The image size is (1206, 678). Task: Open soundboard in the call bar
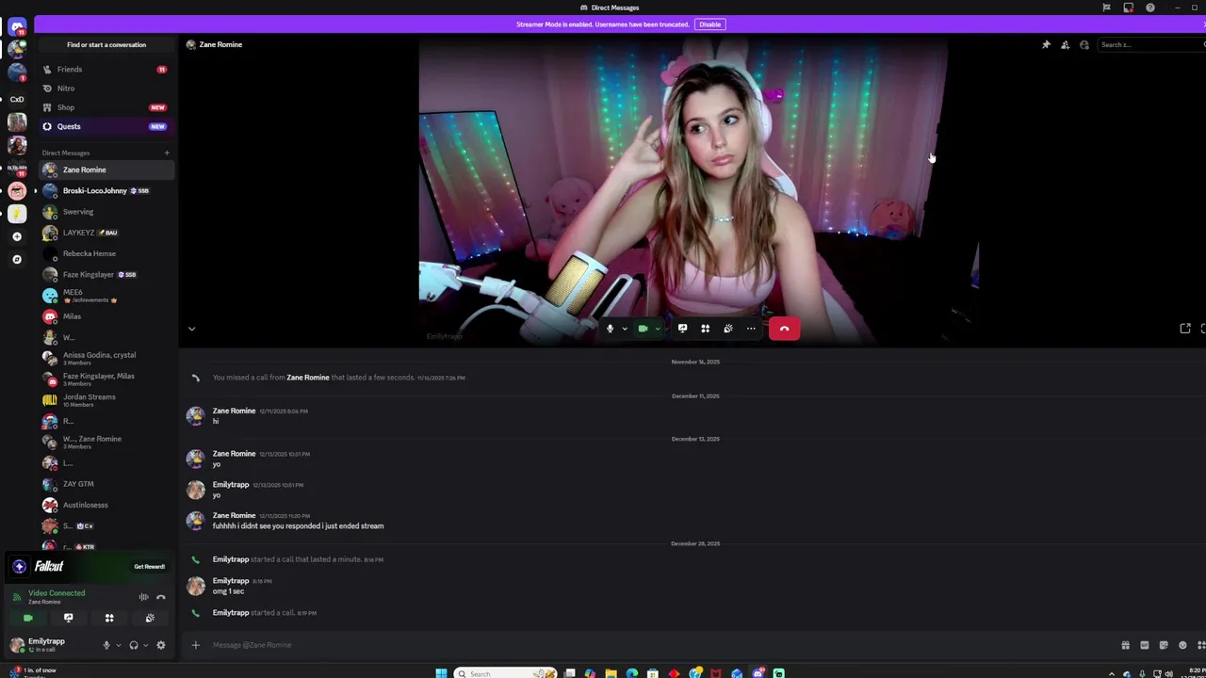[x=727, y=329]
